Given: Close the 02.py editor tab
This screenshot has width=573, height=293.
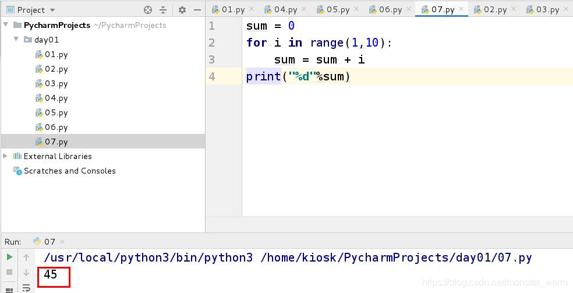Looking at the screenshot, I should point(514,9).
